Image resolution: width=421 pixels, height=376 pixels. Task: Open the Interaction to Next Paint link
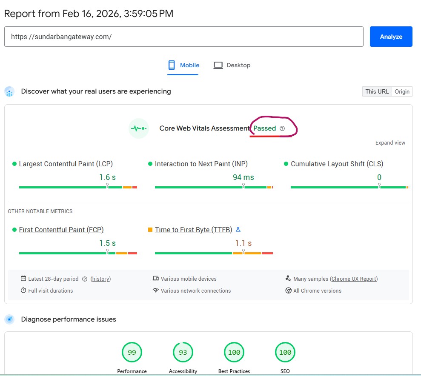click(x=201, y=164)
